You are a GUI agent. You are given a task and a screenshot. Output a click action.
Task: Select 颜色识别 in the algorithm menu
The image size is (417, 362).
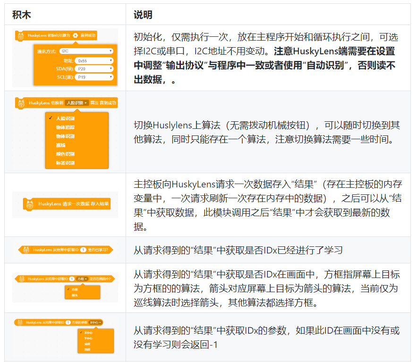[65, 154]
